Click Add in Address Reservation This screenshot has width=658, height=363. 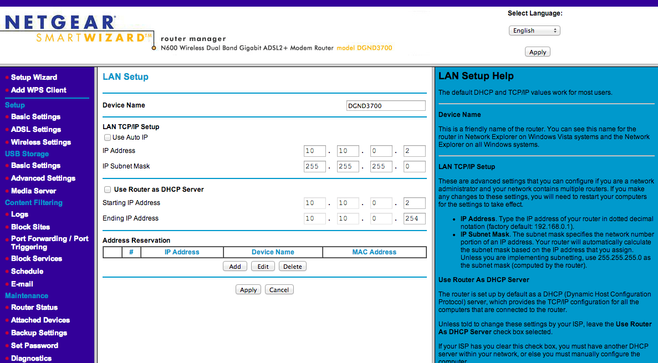coord(235,266)
